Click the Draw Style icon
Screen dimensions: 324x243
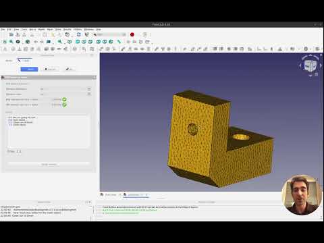click(18, 42)
